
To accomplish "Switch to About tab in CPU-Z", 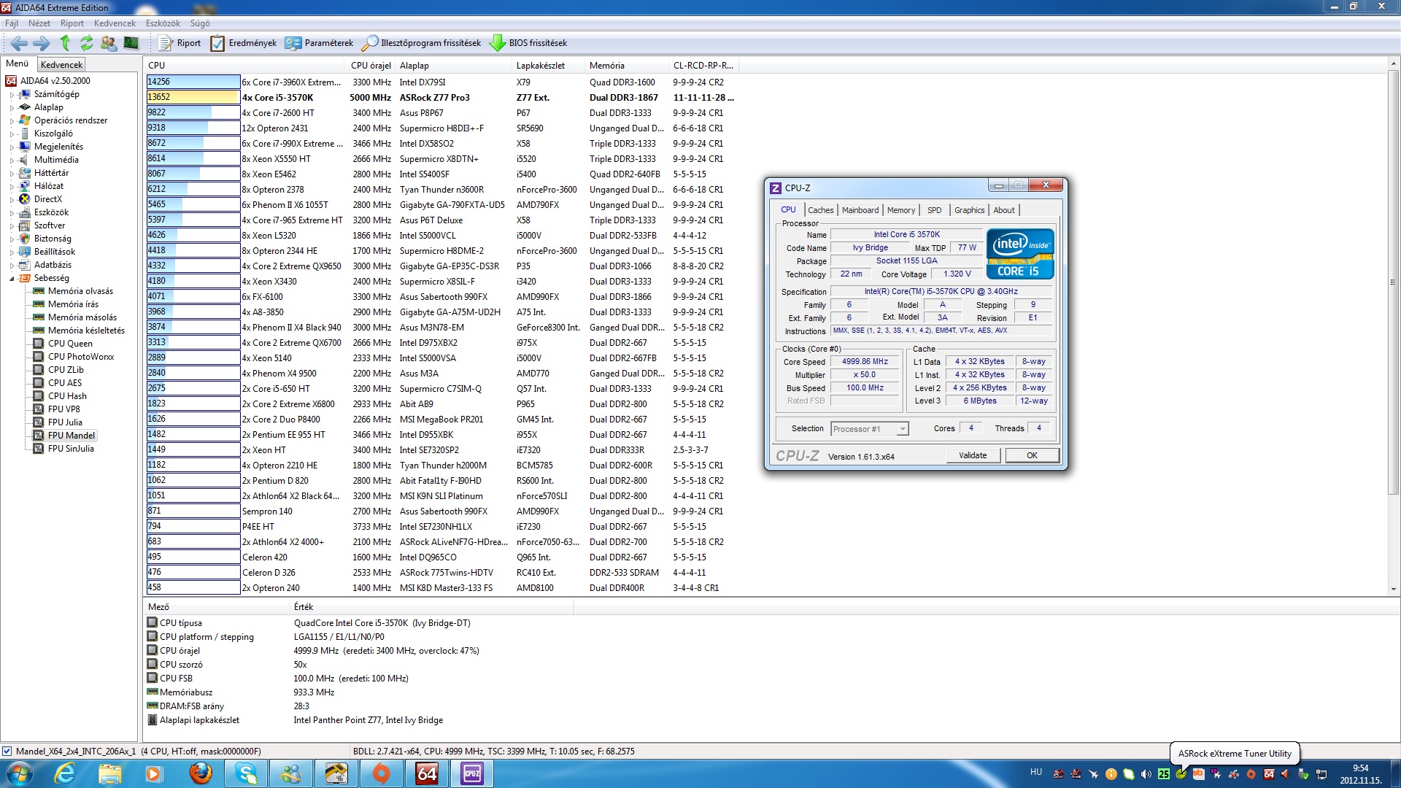I will tap(1004, 210).
